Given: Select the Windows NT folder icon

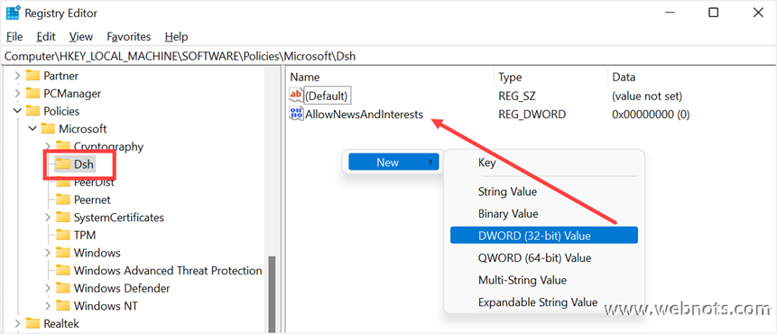Looking at the screenshot, I should coord(62,306).
